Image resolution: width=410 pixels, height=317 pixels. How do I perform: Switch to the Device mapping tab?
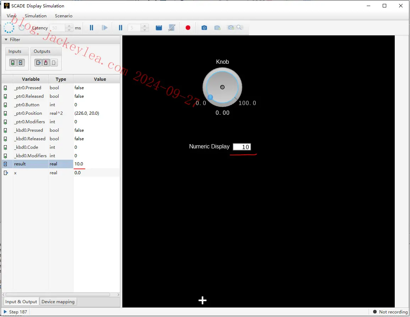coord(58,301)
